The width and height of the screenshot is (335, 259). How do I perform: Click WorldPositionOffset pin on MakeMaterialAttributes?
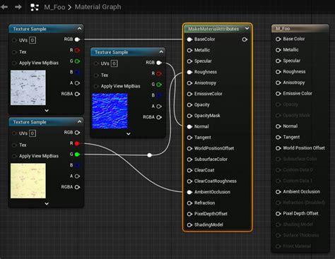click(x=189, y=149)
